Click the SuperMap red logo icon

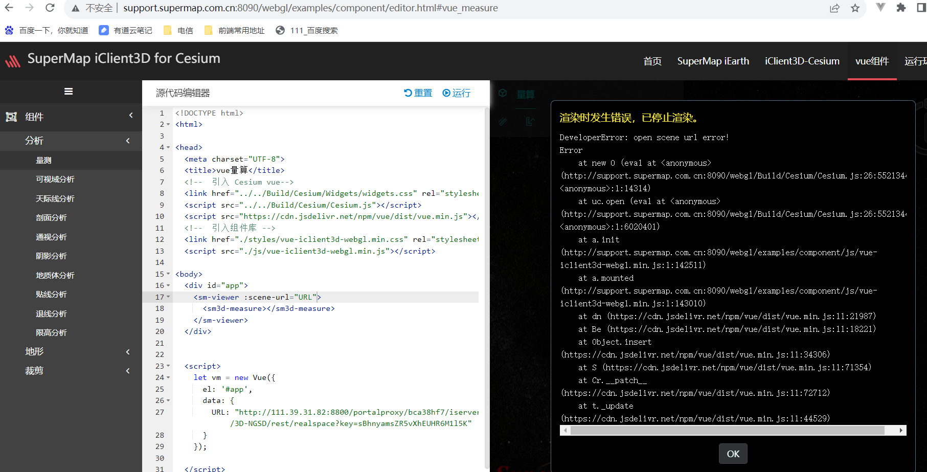13,61
